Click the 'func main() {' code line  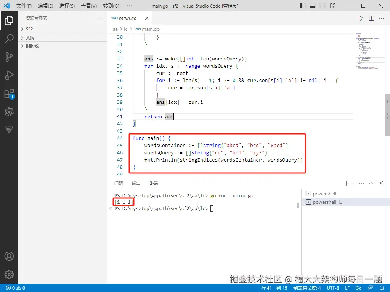(x=151, y=138)
